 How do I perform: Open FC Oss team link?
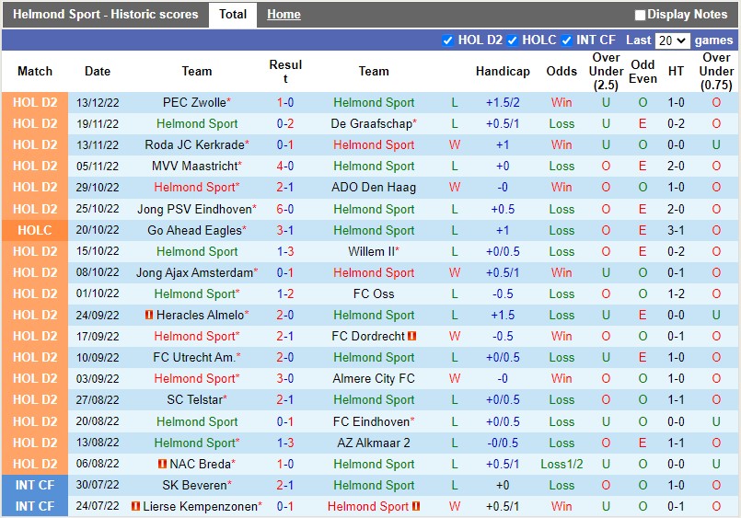(374, 294)
